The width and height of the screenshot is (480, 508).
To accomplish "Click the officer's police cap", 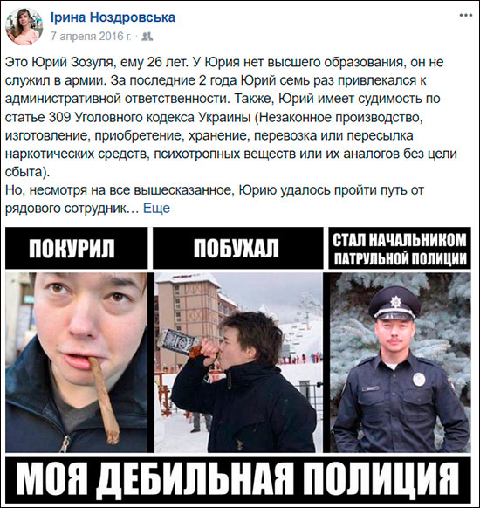I will click(392, 305).
